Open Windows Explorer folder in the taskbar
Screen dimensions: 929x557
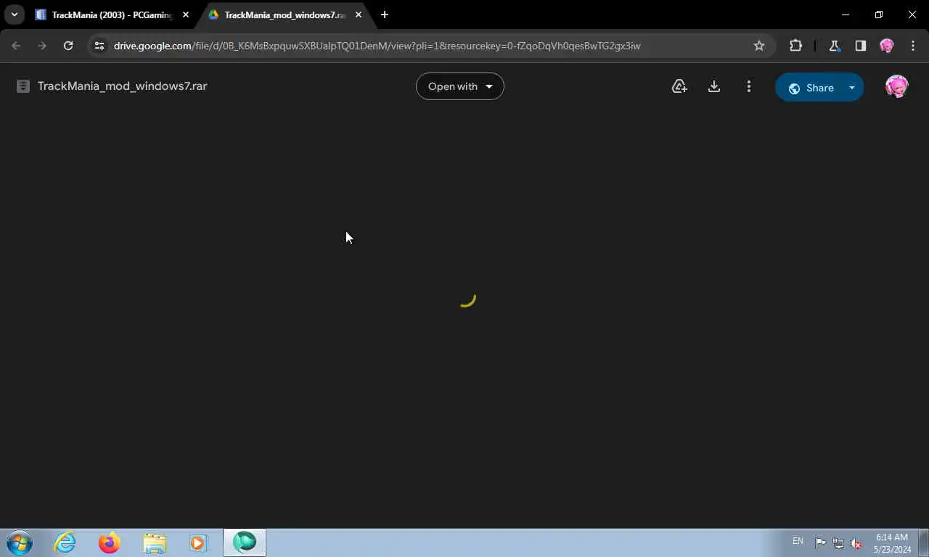tap(155, 542)
